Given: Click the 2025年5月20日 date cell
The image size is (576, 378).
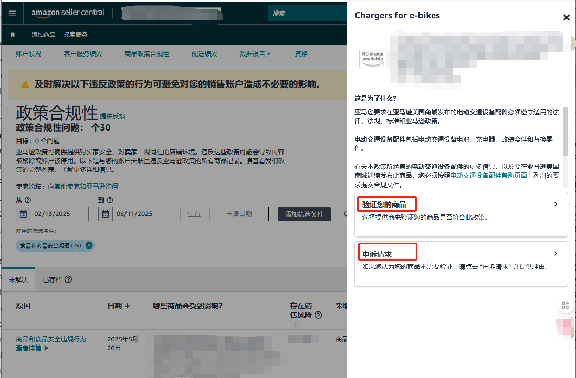Looking at the screenshot, I should pos(122,343).
